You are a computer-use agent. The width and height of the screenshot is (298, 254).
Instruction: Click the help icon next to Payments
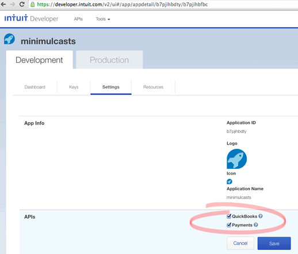tap(256, 225)
